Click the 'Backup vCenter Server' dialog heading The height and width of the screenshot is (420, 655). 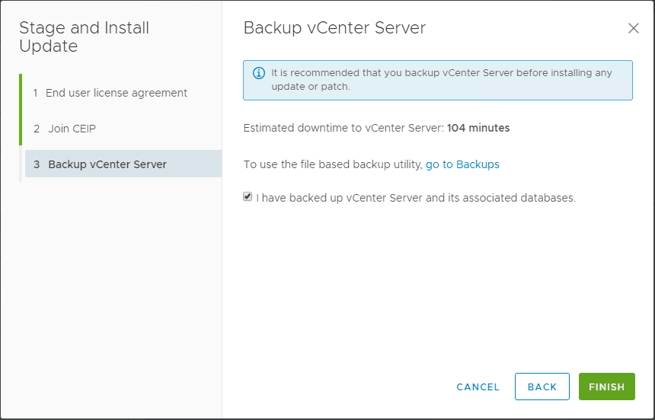334,29
